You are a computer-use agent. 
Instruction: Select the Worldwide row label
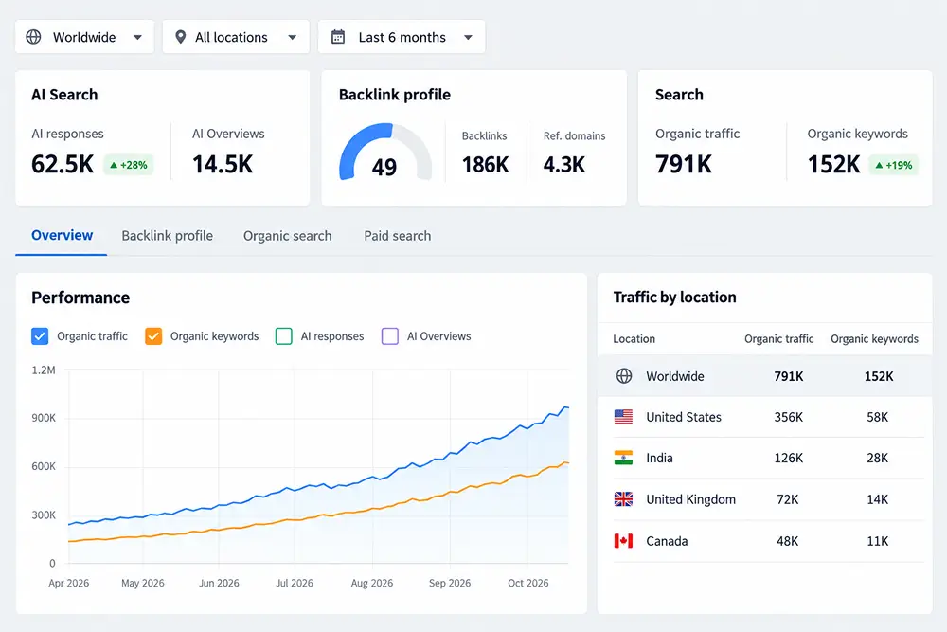click(675, 376)
